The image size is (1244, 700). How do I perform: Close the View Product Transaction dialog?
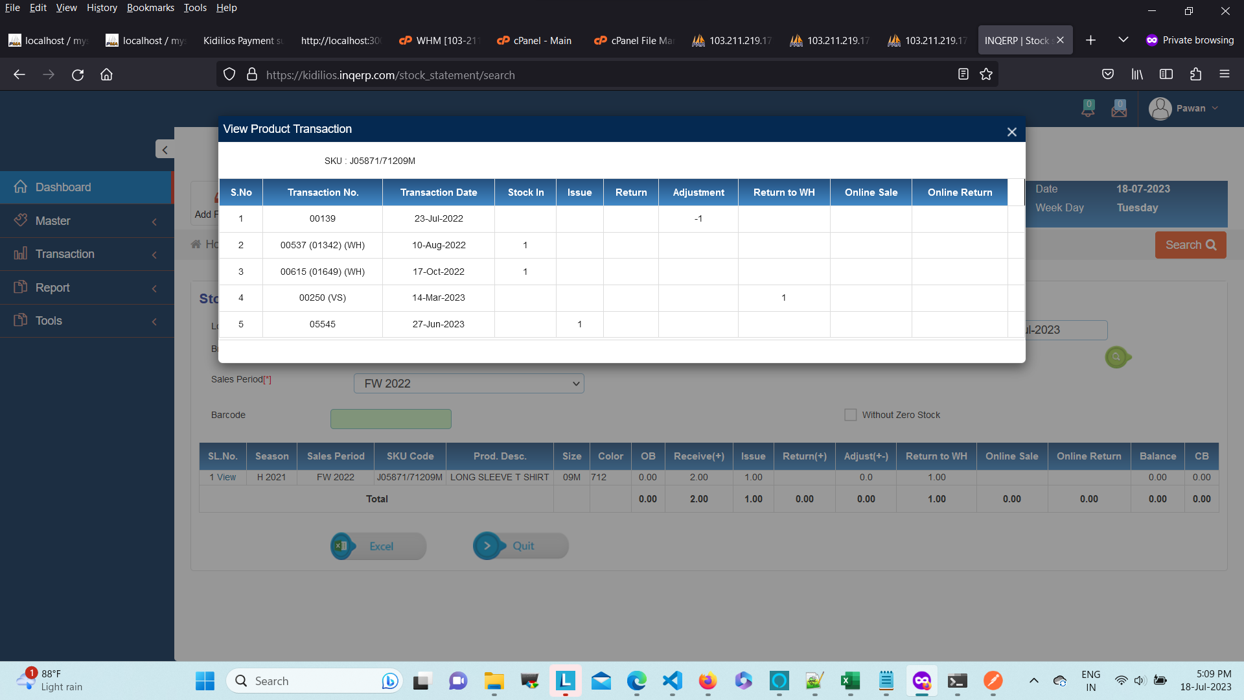[x=1011, y=132]
